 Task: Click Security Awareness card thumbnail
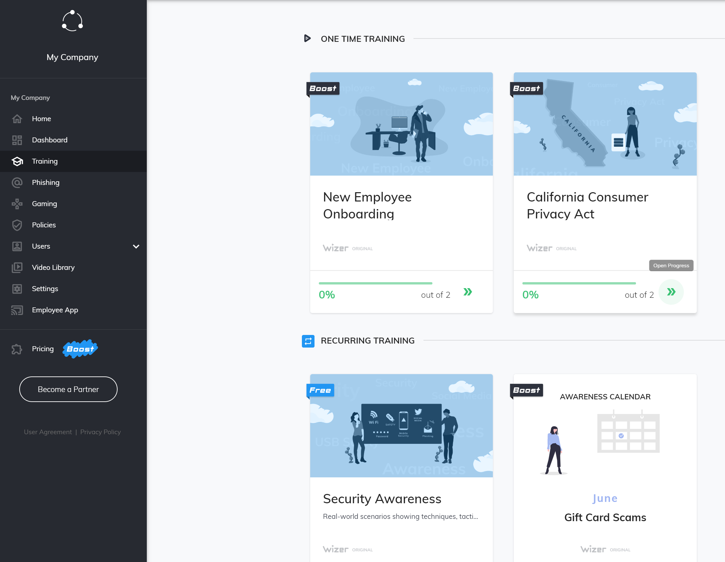402,426
